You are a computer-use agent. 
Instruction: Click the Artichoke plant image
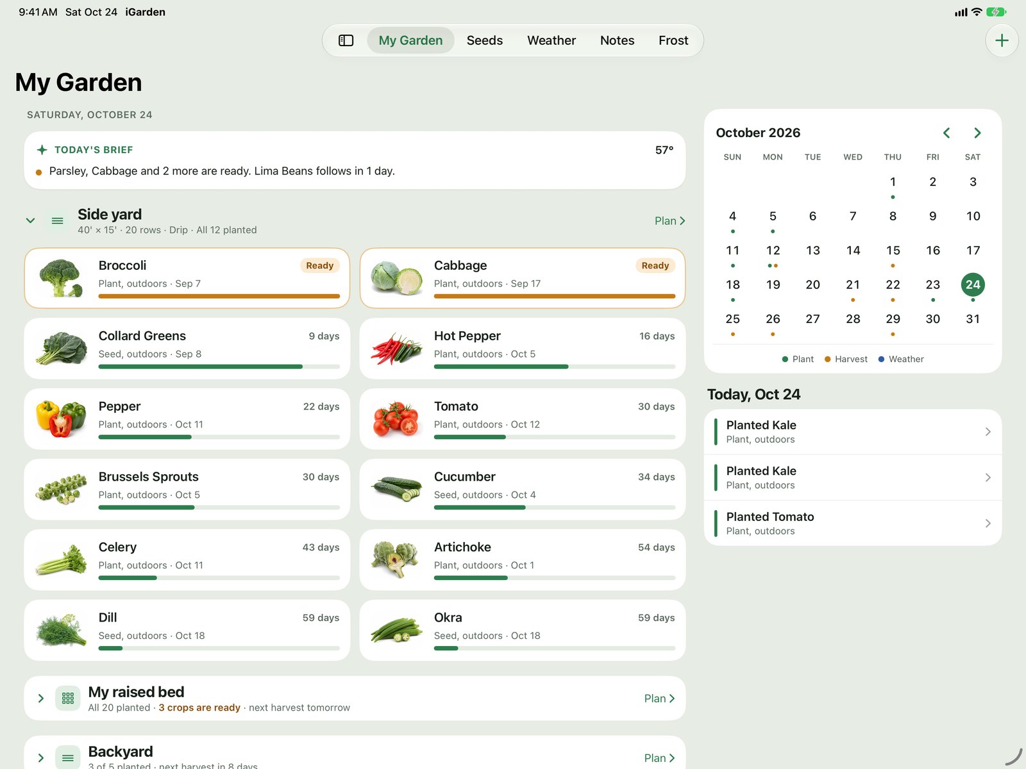click(x=397, y=560)
